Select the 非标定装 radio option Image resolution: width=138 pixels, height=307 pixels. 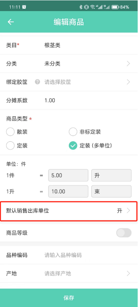click(73, 132)
